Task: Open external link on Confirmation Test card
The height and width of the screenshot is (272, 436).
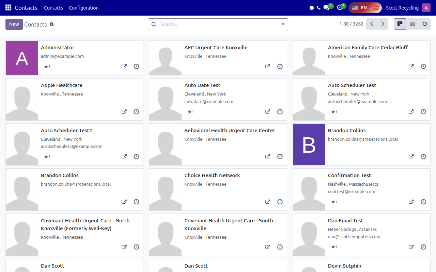Action: [411, 202]
